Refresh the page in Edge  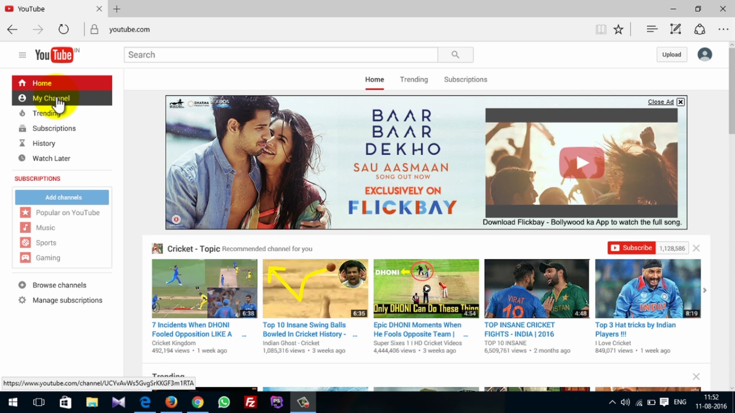(x=63, y=30)
